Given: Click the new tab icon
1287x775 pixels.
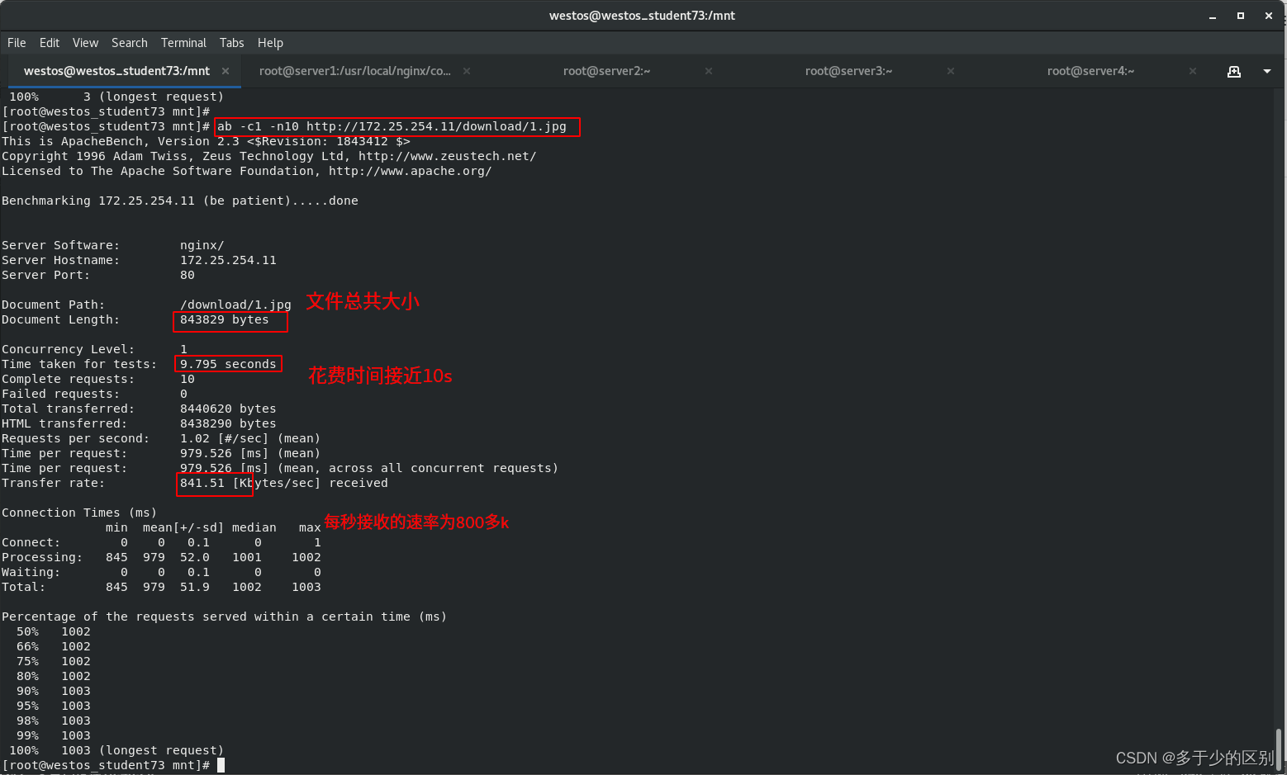Looking at the screenshot, I should pyautogui.click(x=1234, y=72).
